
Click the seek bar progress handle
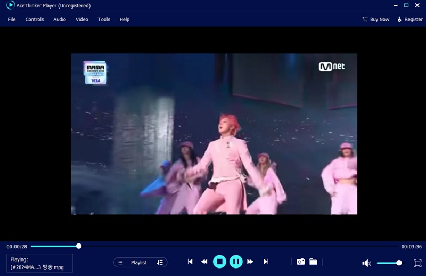pos(78,246)
